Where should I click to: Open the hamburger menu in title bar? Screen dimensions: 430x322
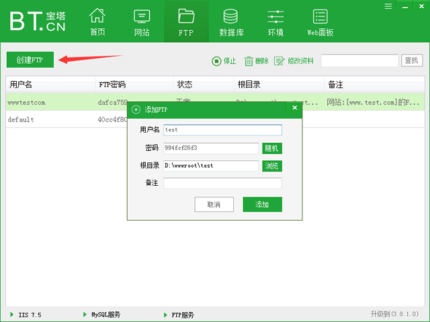(388, 5)
